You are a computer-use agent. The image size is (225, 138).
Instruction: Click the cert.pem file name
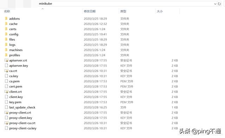coord(15,87)
